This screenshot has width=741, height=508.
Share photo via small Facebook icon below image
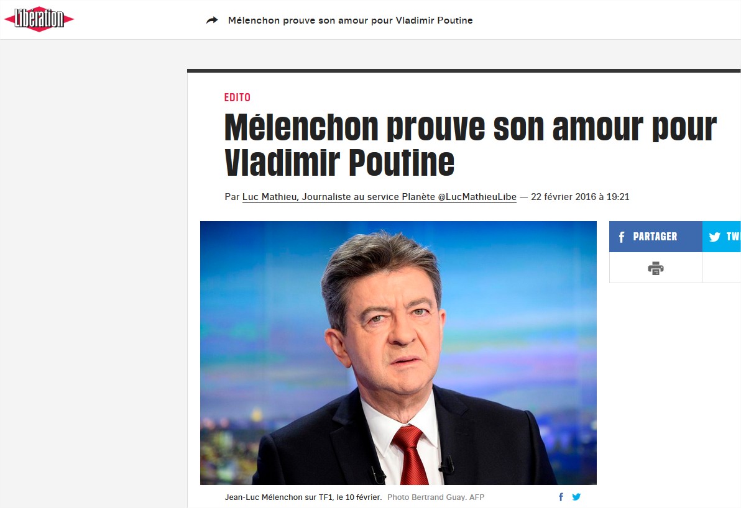[561, 497]
